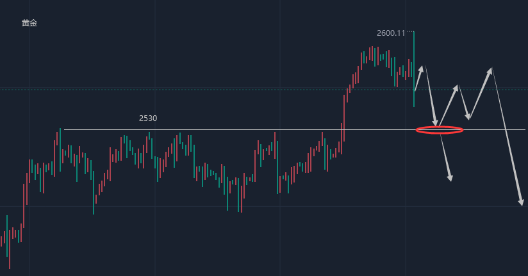
Task: Click the tall green candle reaching 2600.11
Action: click(414, 64)
